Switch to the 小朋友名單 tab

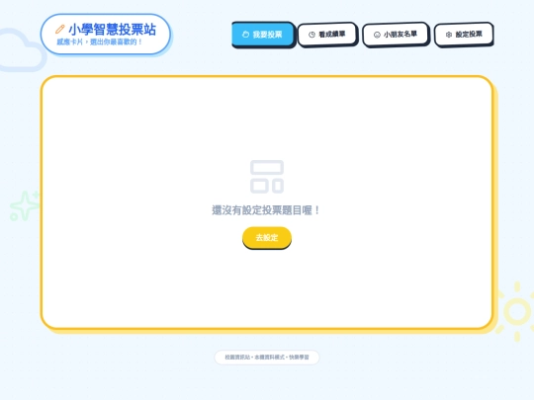click(x=395, y=34)
